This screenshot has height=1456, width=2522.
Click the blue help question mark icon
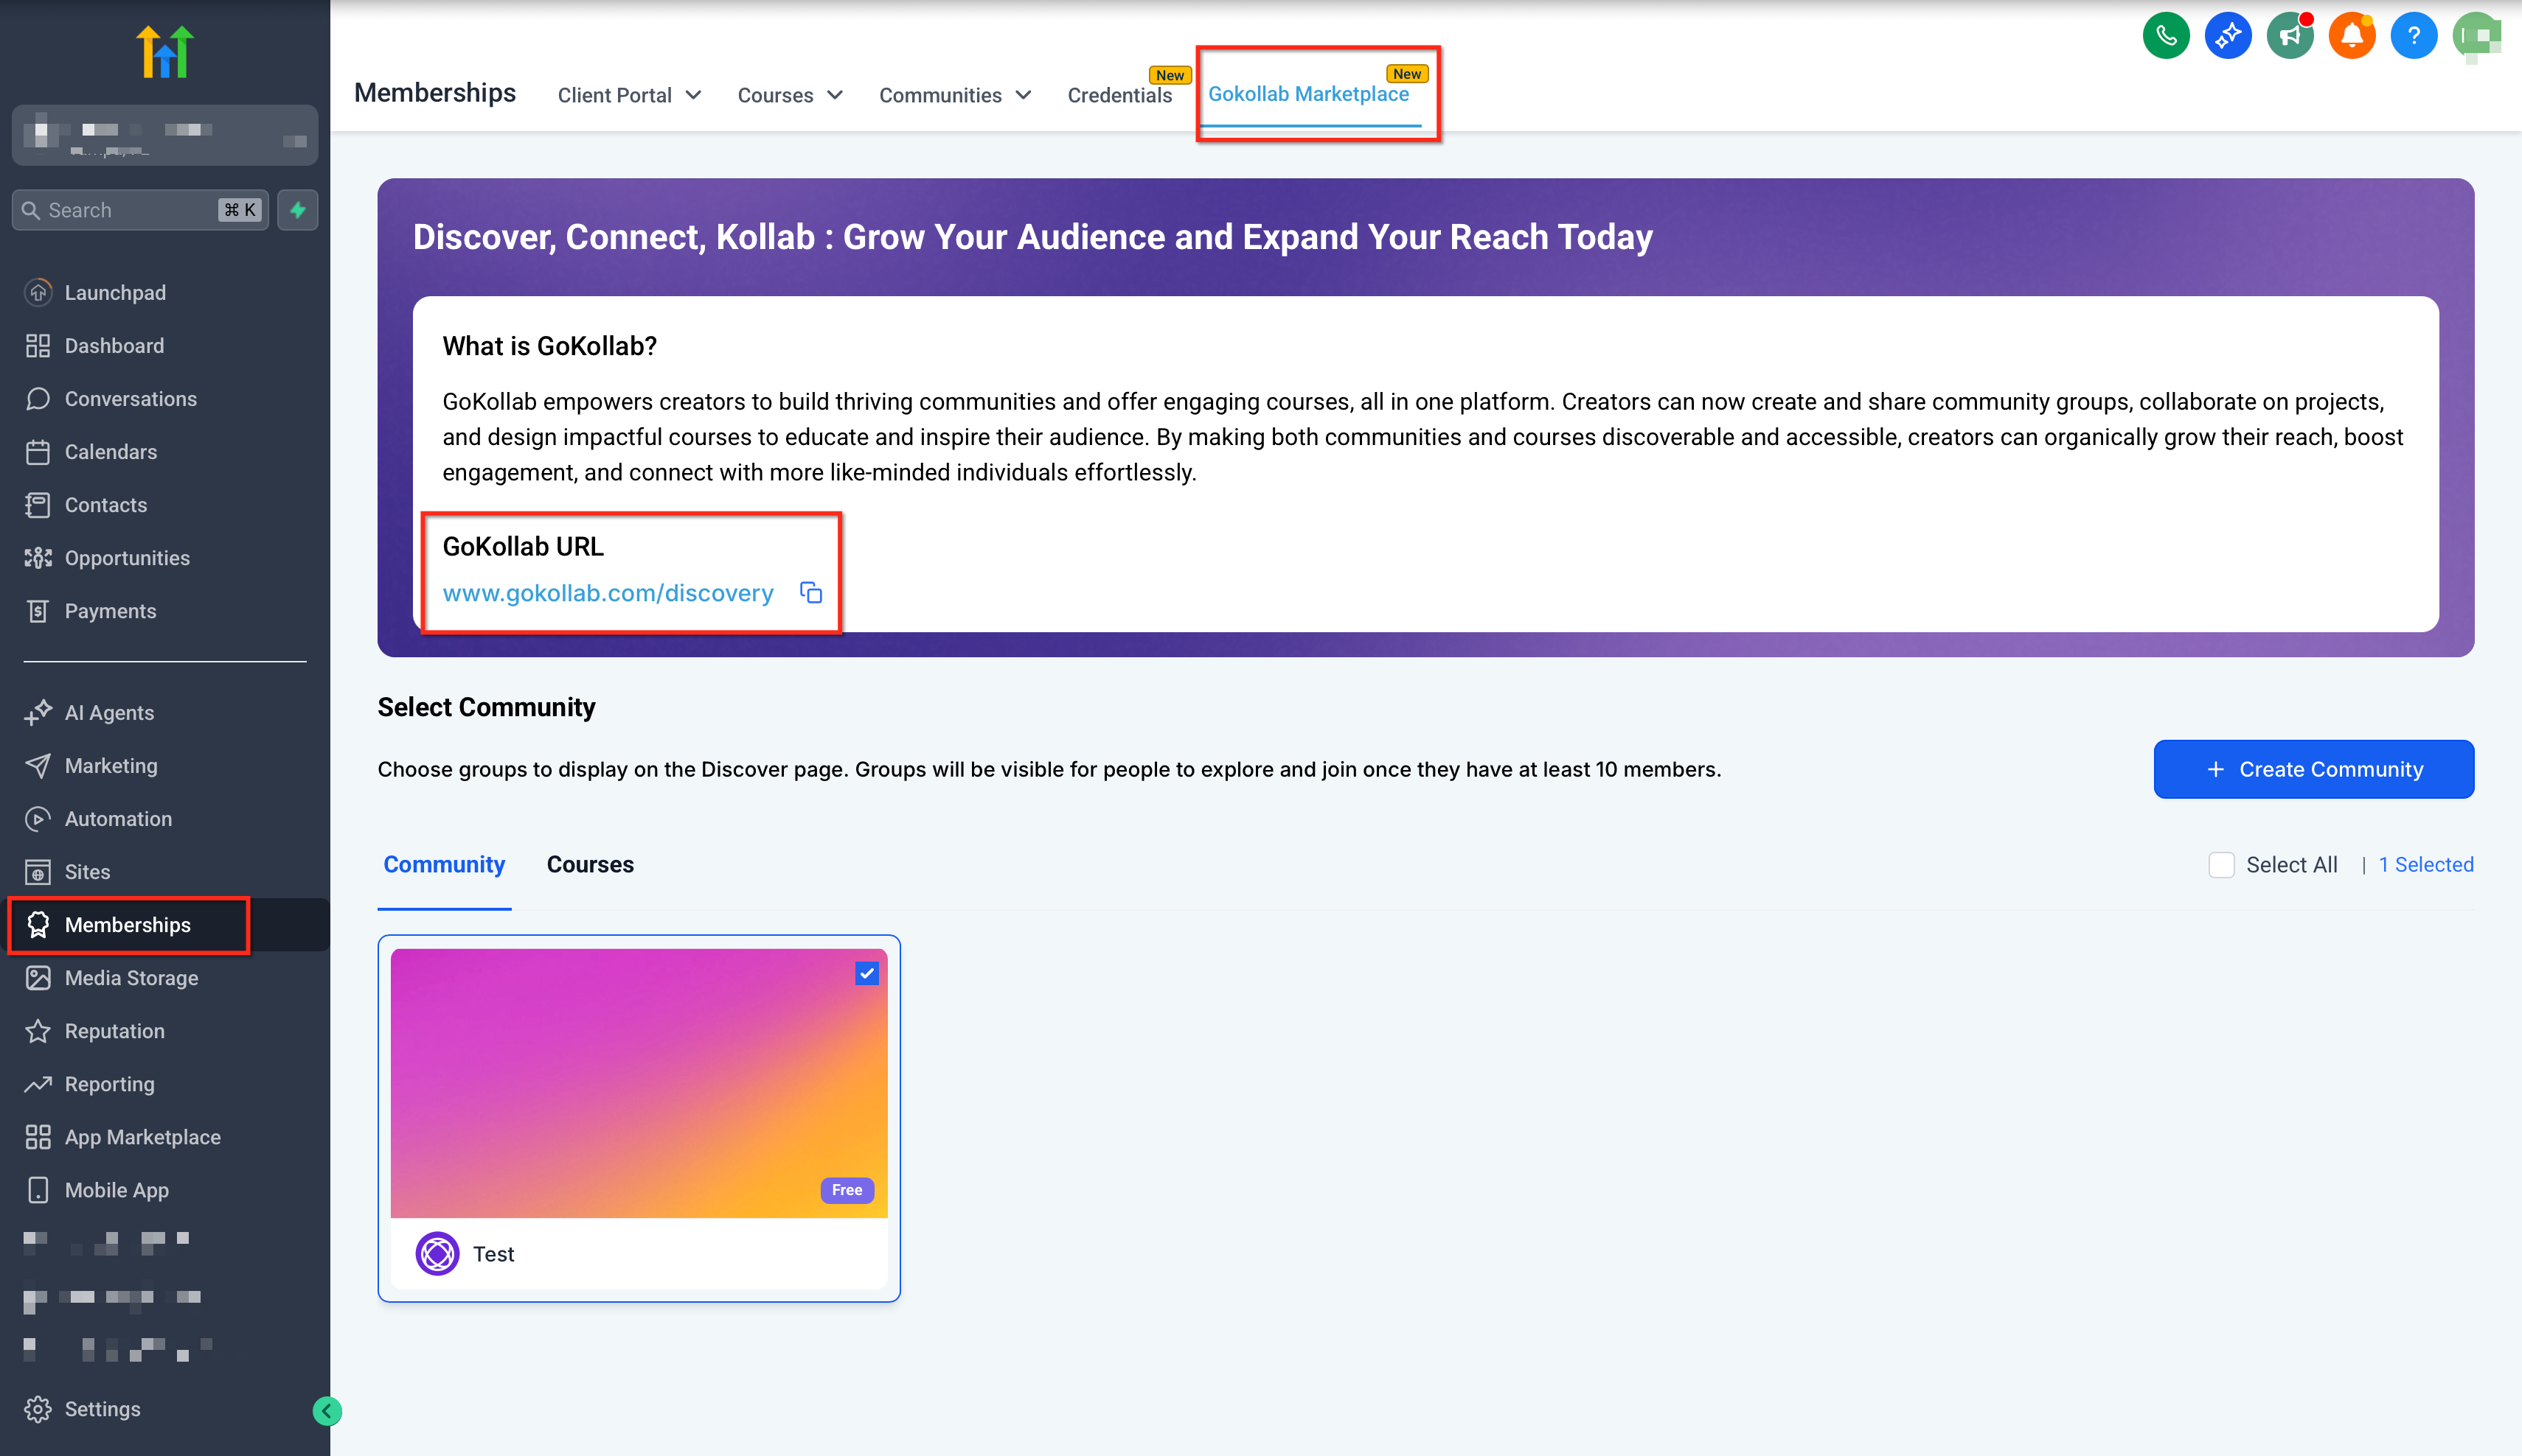click(x=2414, y=37)
